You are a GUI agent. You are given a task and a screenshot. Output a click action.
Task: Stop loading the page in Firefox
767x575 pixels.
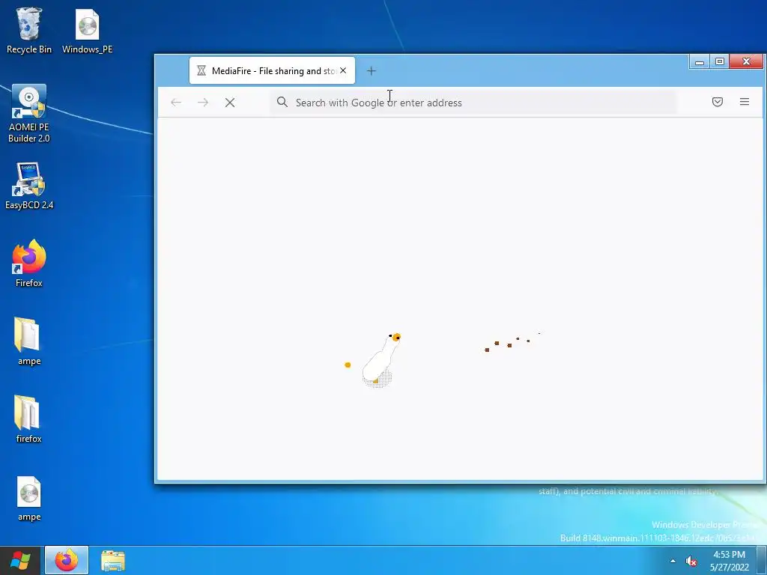click(x=230, y=102)
